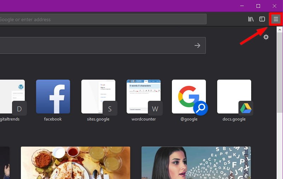Focus the address bar at the top

click(103, 19)
